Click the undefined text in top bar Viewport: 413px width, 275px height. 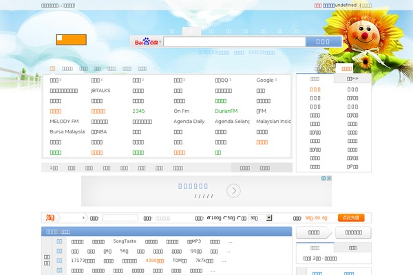click(x=346, y=5)
